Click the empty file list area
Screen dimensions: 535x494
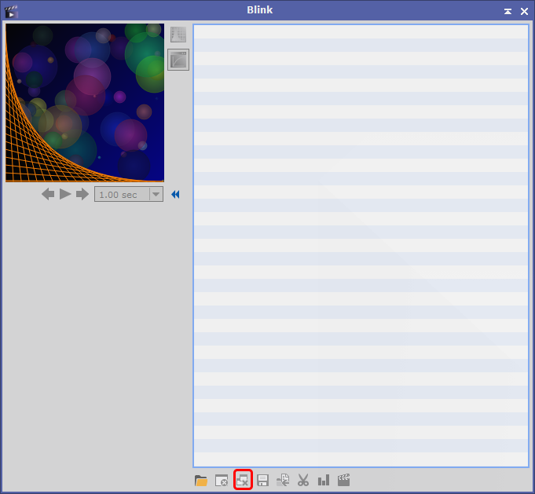[361, 245]
